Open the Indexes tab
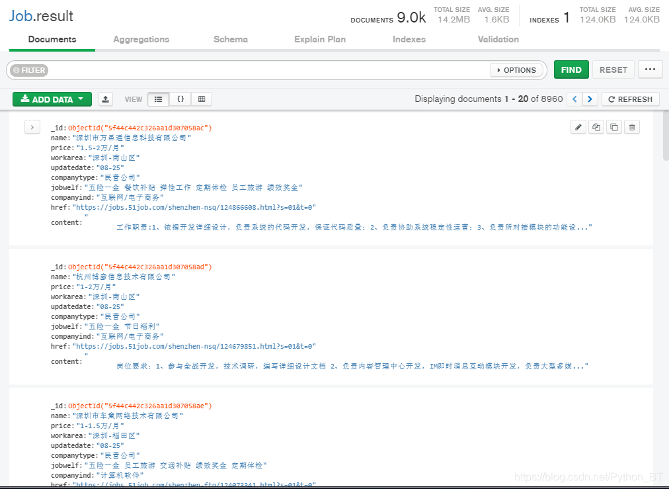The height and width of the screenshot is (489, 669). pyautogui.click(x=409, y=39)
